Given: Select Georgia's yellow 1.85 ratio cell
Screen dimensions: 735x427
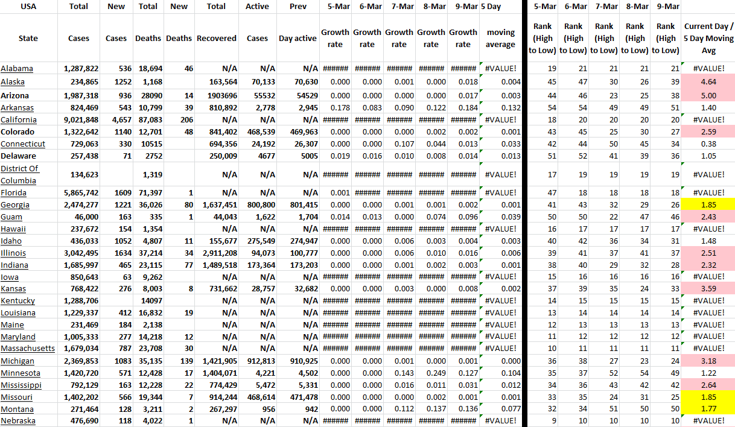Looking at the screenshot, I should (708, 205).
